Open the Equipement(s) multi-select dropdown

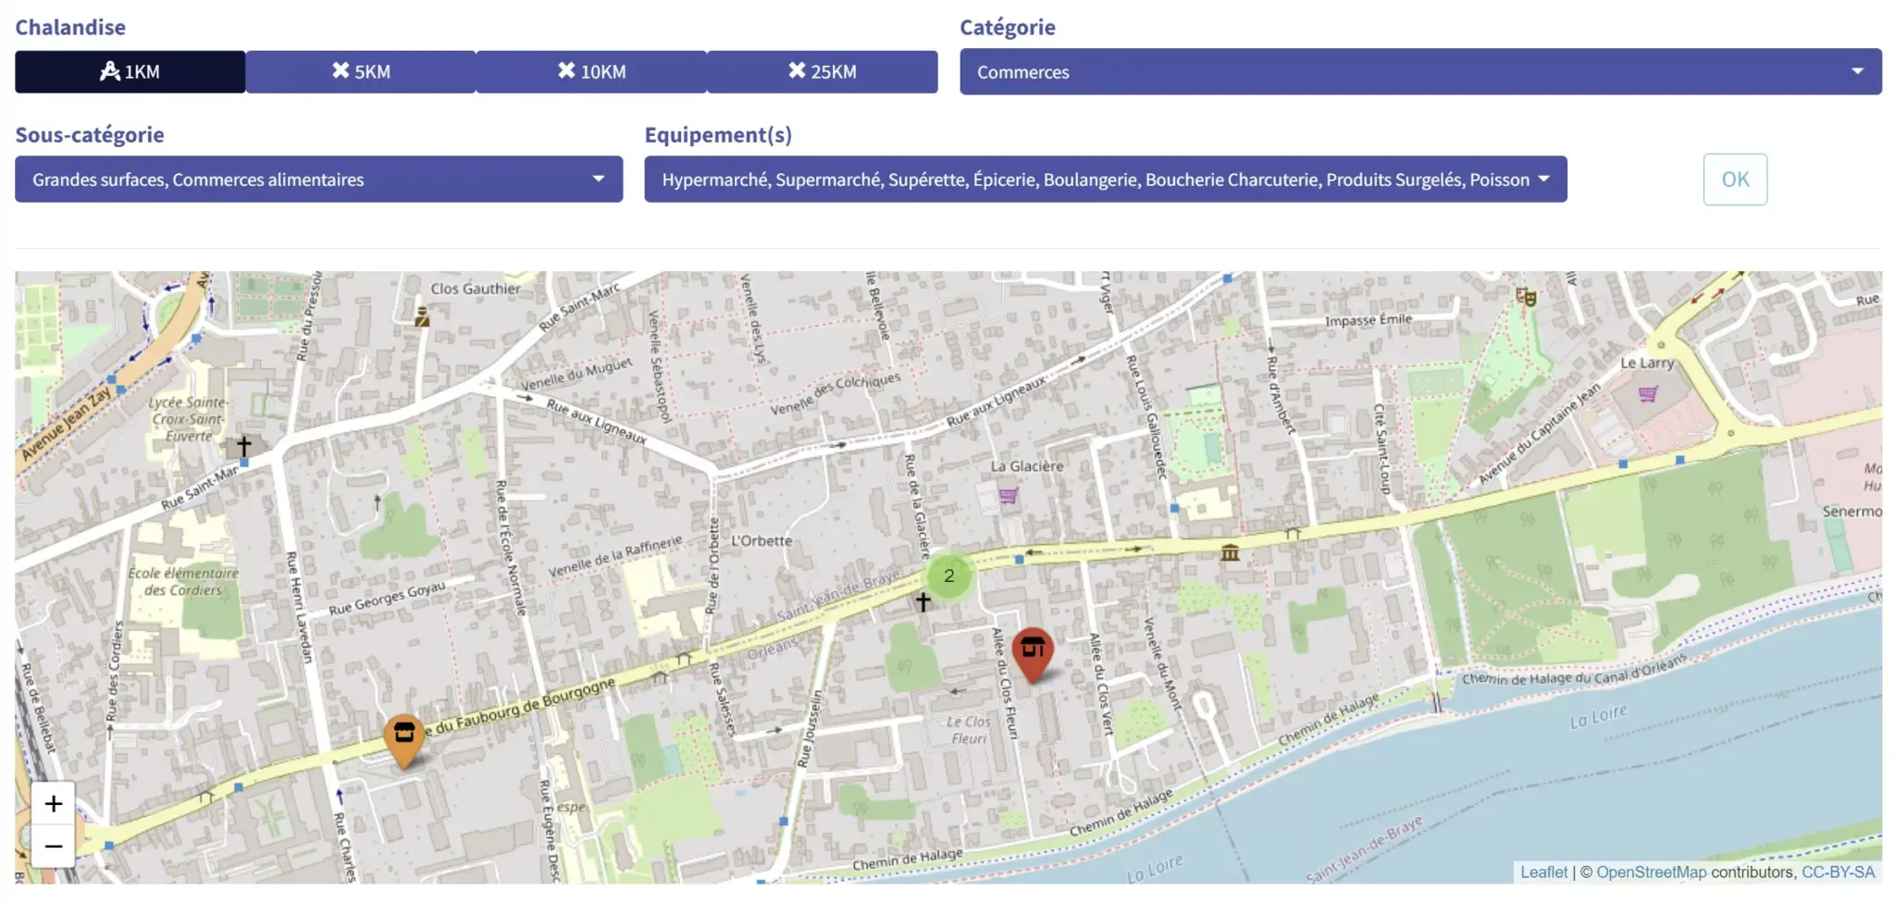[1105, 179]
